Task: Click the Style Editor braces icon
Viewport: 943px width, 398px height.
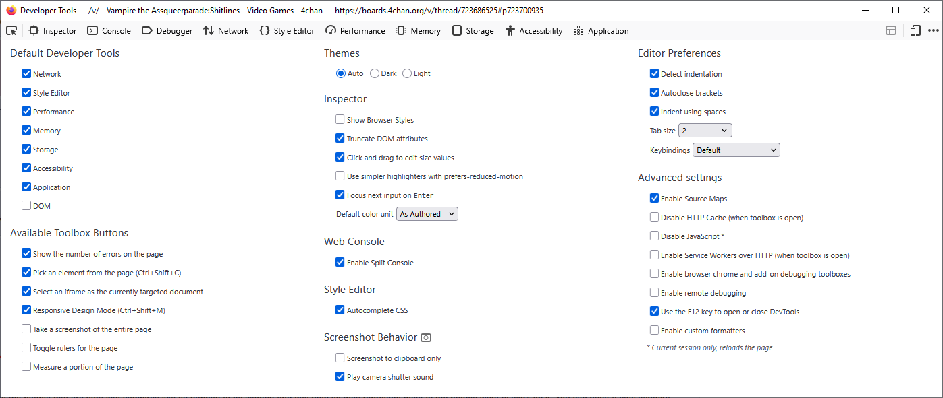Action: (x=265, y=30)
